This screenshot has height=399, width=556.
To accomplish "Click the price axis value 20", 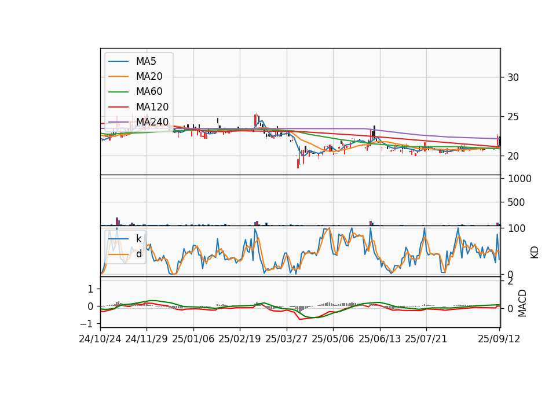I will 513,156.
